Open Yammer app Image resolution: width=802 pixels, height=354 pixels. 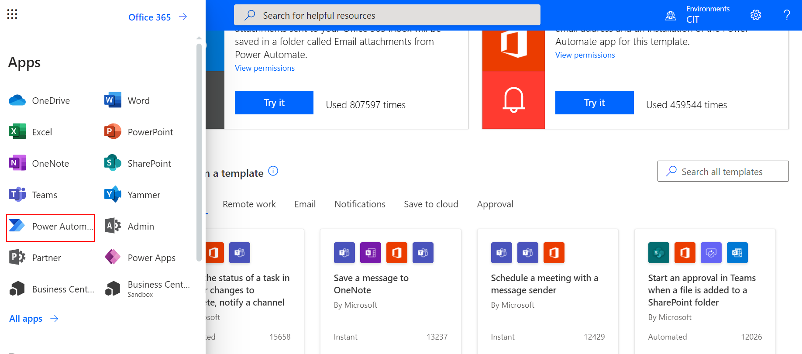point(132,195)
